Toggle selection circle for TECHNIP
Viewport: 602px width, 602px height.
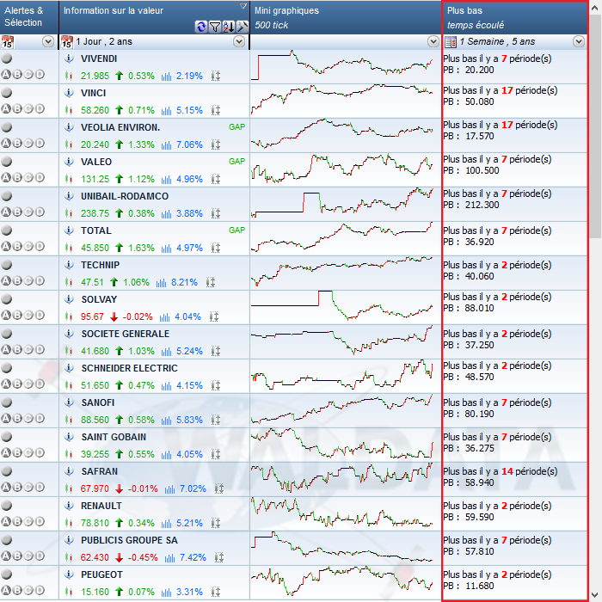click(7, 265)
